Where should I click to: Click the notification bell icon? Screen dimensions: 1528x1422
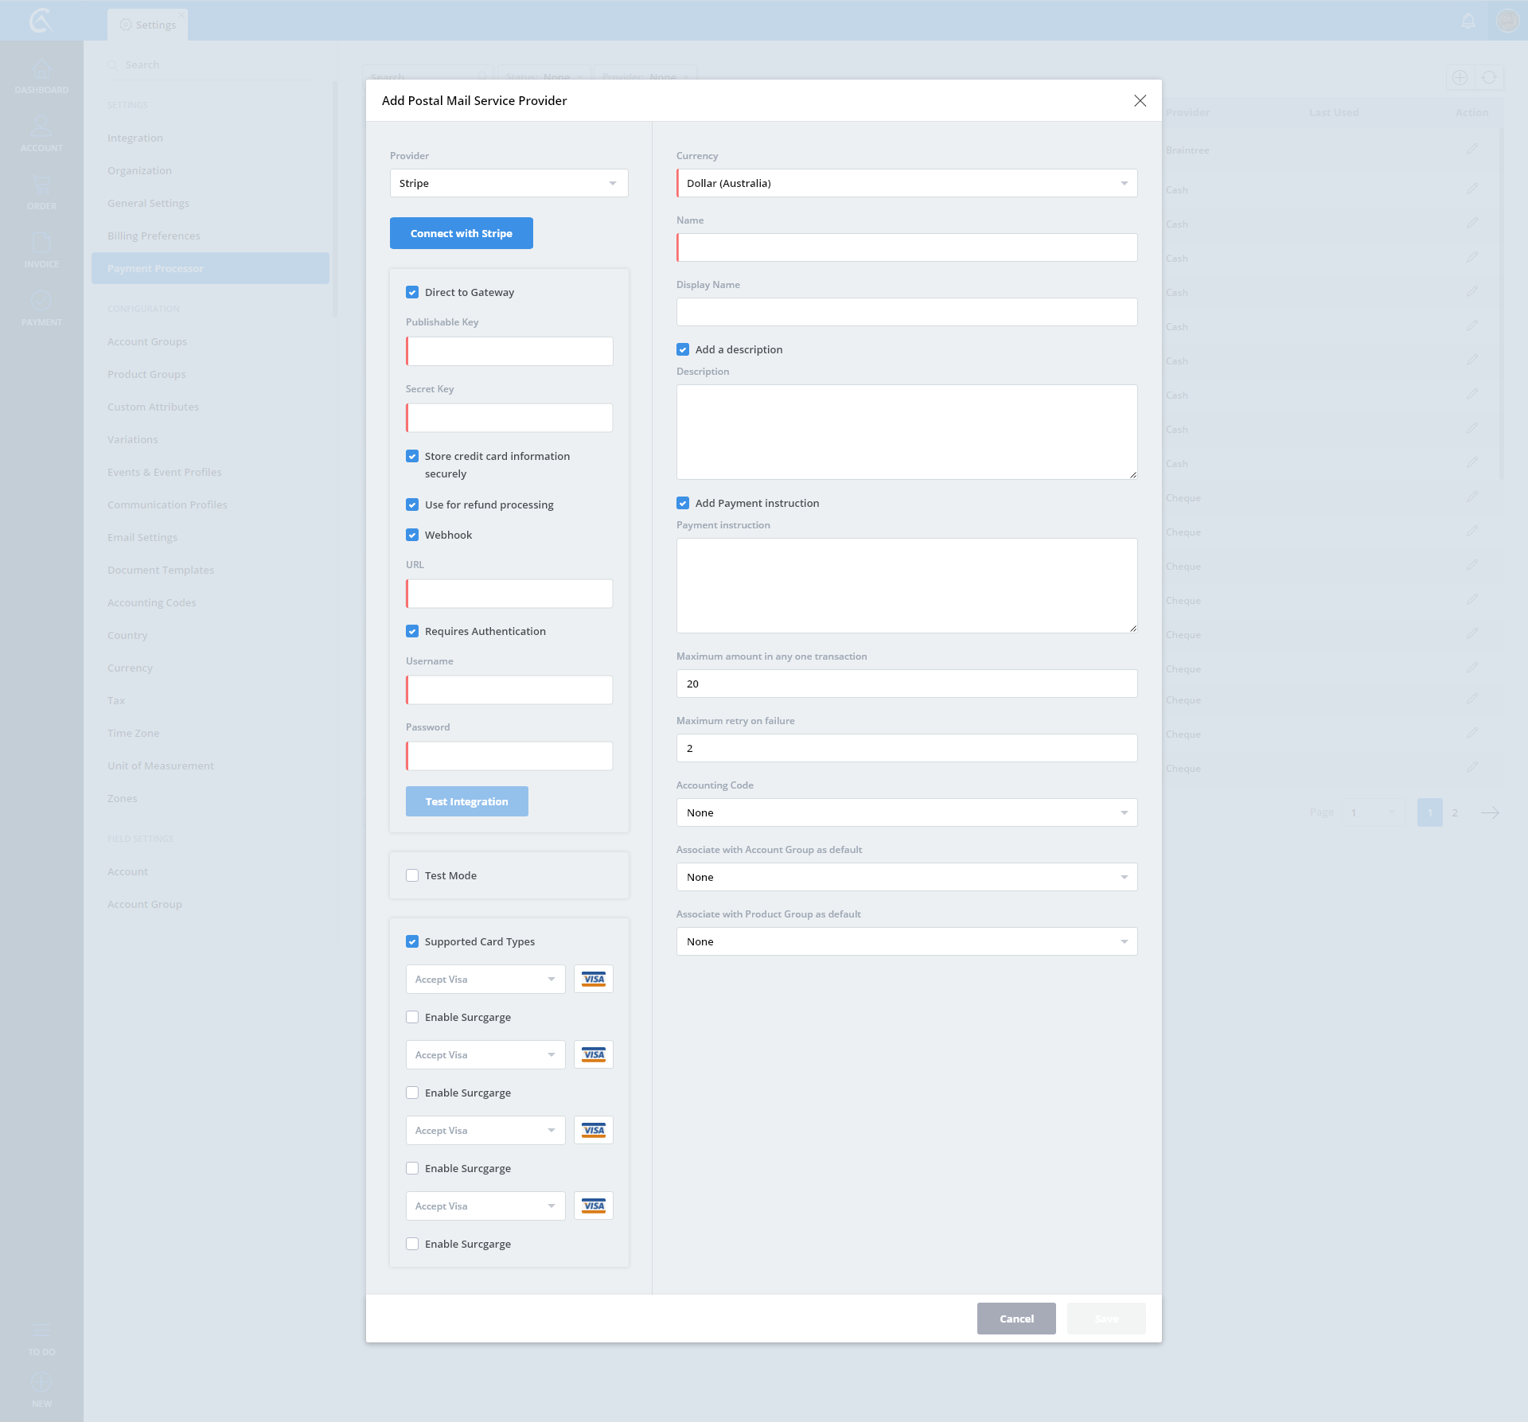[x=1468, y=21]
